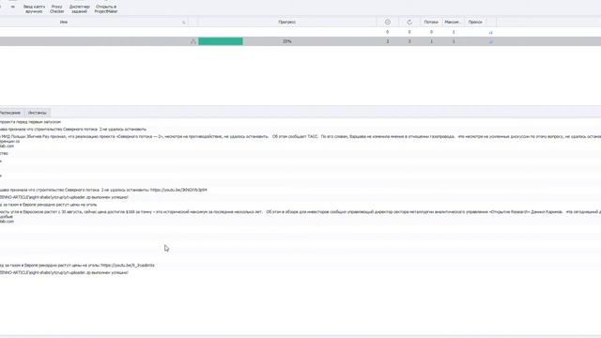Switch to the 'Расписание' tab
The image size is (601, 338).
[10, 113]
